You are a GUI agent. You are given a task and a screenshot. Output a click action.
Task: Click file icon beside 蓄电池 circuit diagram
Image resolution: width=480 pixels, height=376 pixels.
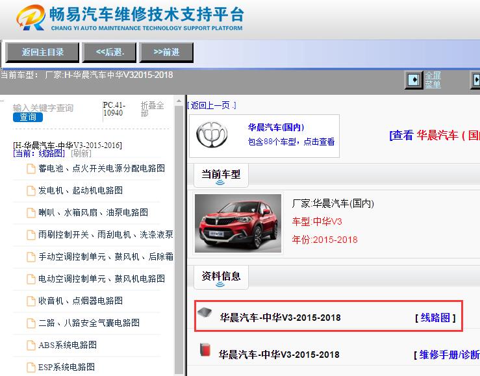(x=31, y=169)
